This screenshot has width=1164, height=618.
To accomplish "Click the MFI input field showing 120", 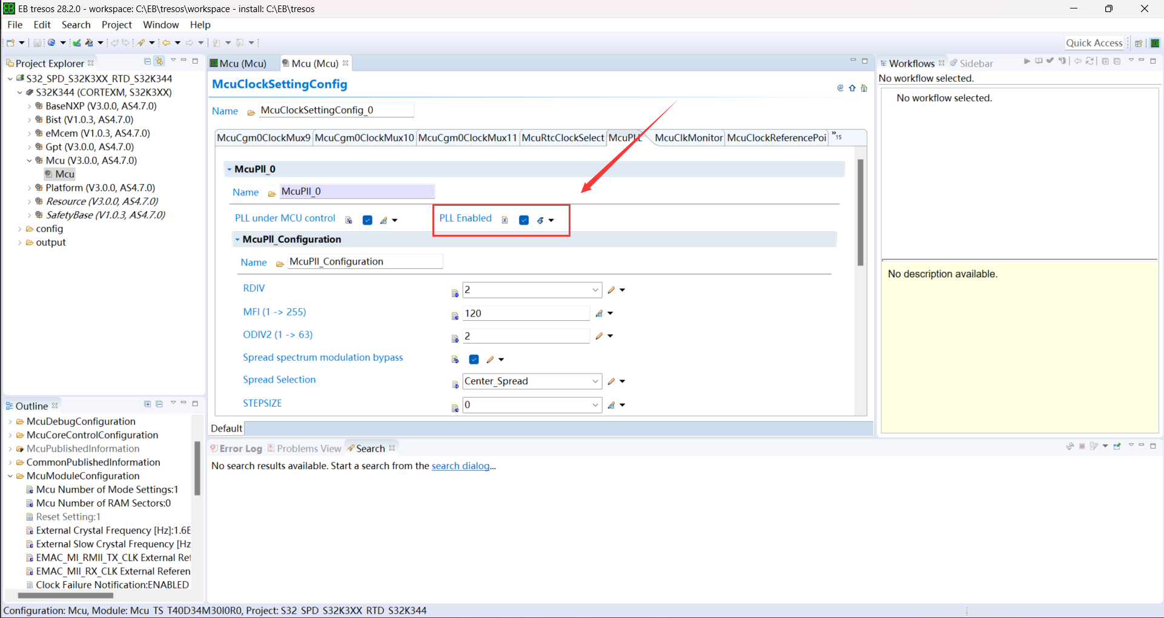I will coord(526,313).
